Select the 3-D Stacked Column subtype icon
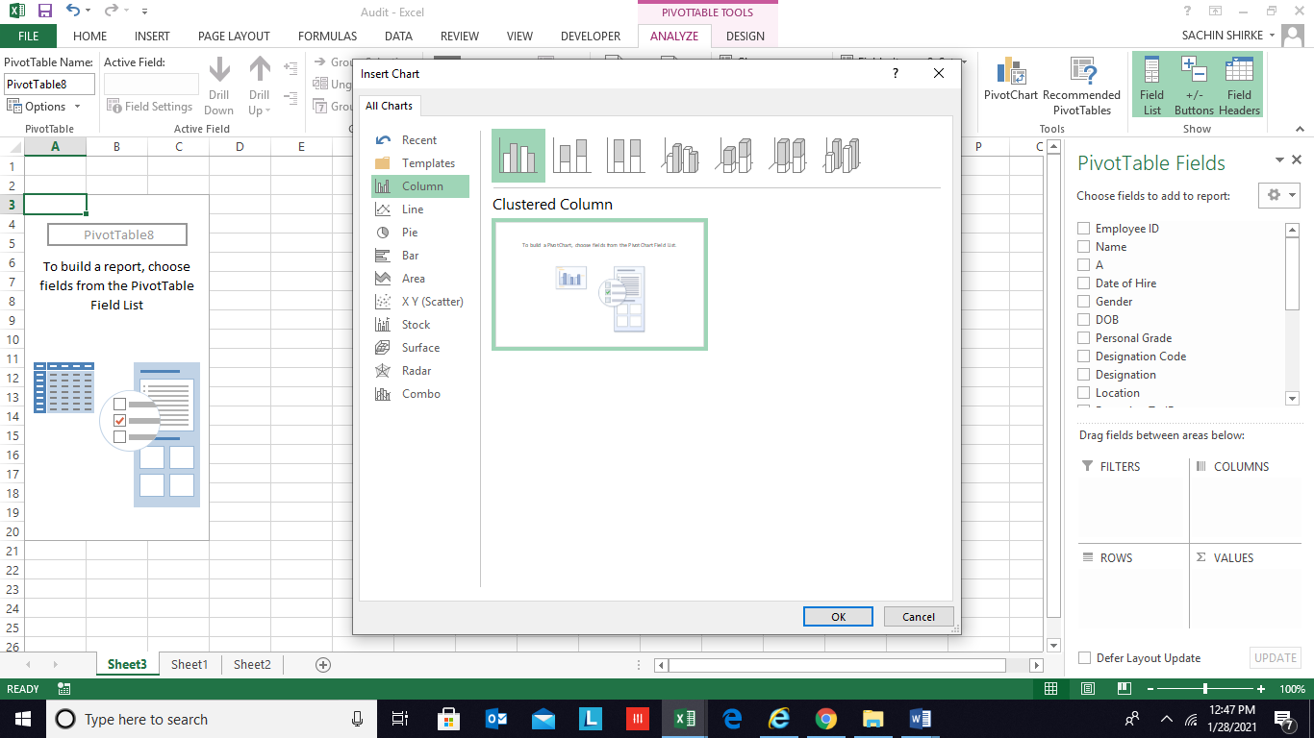 tap(734, 156)
